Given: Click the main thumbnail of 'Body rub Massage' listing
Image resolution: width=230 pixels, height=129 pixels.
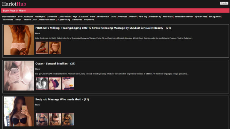Looking at the screenshot, I should (x=19, y=111).
